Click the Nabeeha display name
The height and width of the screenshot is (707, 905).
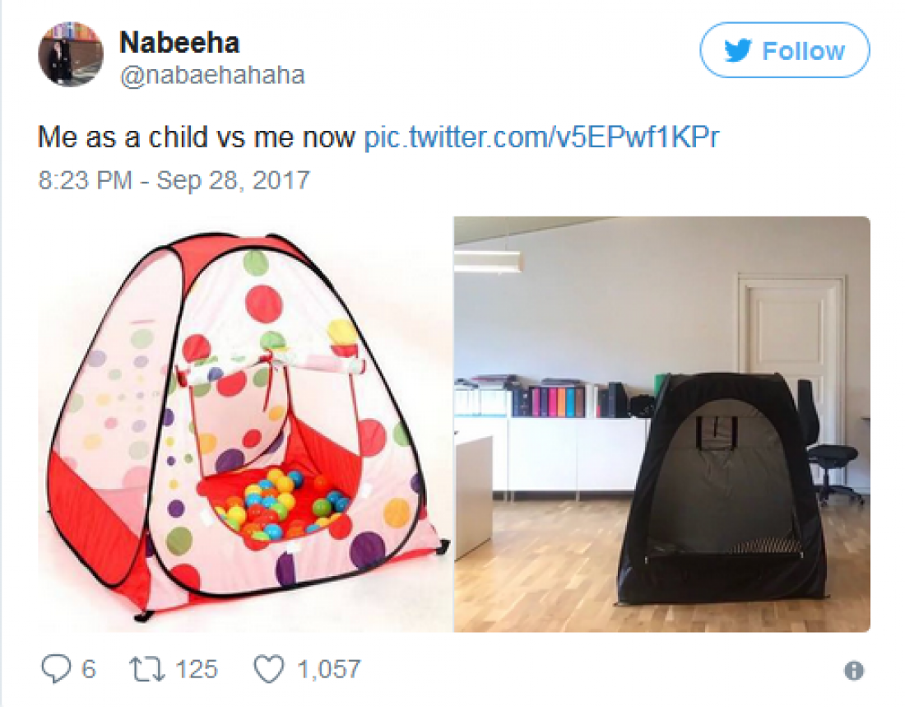[179, 43]
